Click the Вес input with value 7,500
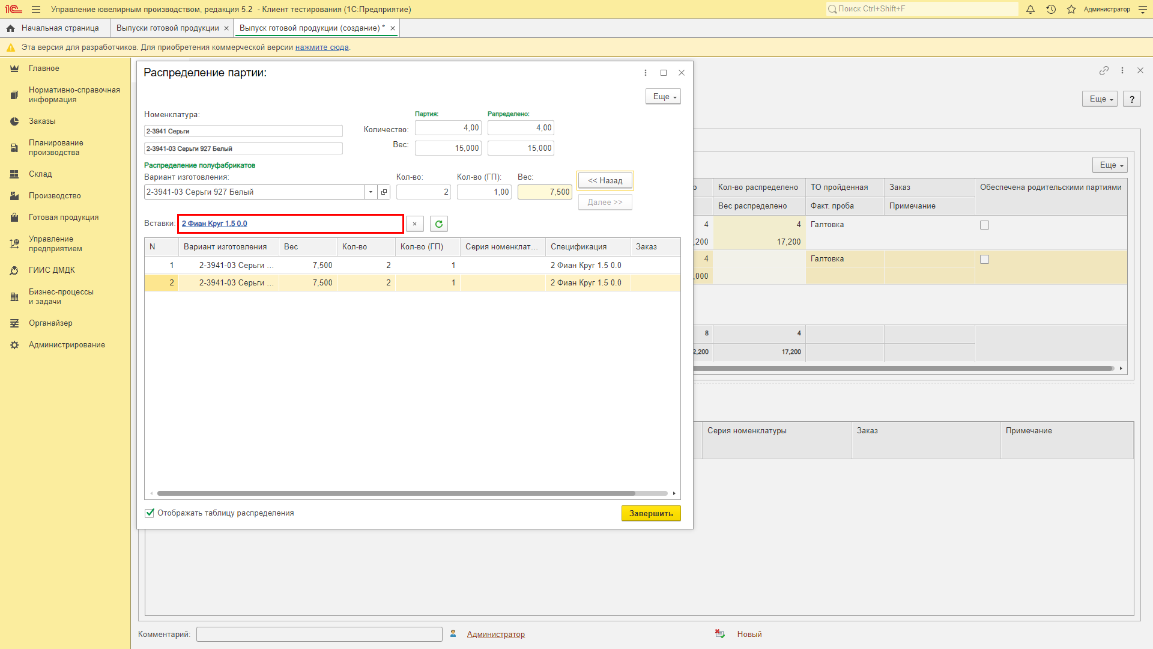This screenshot has height=649, width=1153. pos(545,192)
